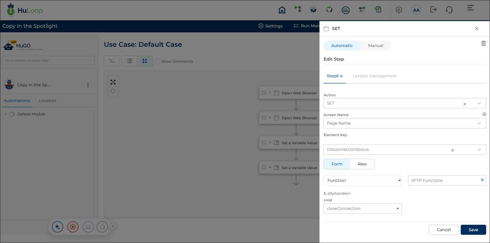Open the three-dot menu beside Copy In the Sp...
This screenshot has height=243, width=490.
coord(88,85)
